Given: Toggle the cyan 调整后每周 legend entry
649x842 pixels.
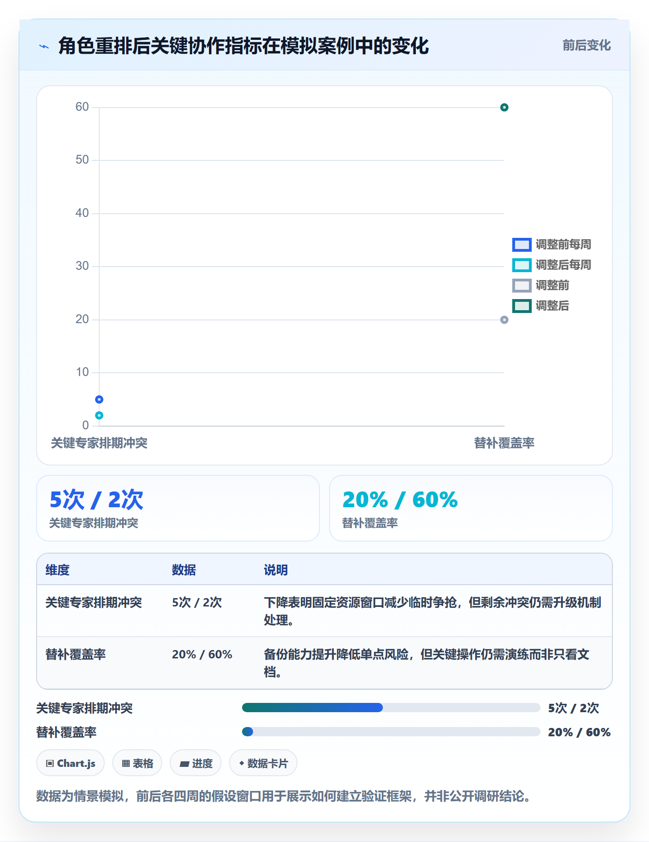Looking at the screenshot, I should pos(552,265).
